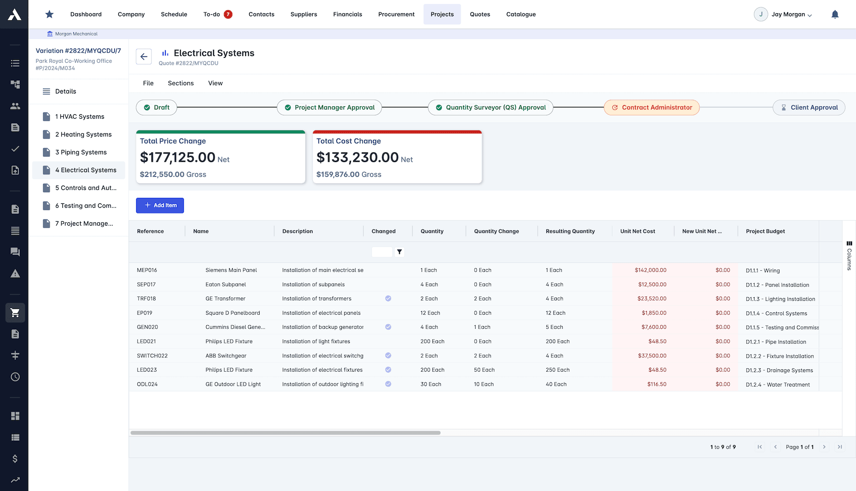Open the Sections menu
Image resolution: width=856 pixels, height=491 pixels.
180,83
